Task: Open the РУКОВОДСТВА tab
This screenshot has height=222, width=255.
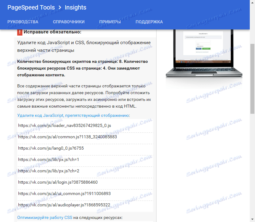Action: tap(23, 22)
